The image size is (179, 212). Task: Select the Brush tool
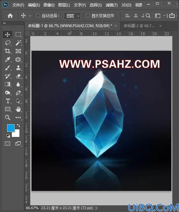[x=7, y=68]
